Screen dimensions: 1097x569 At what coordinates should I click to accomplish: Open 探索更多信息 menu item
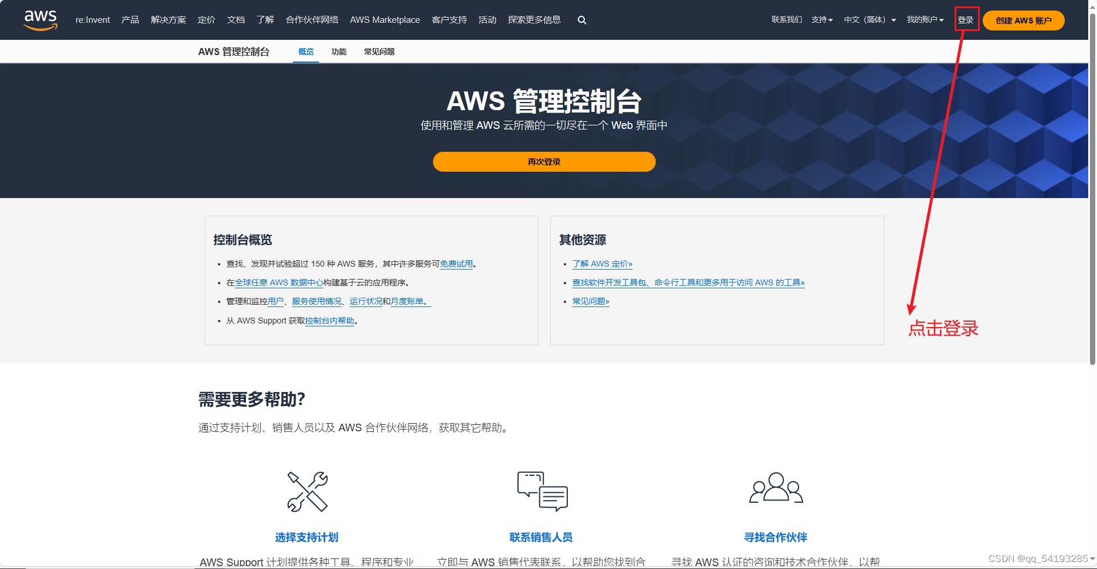coord(534,20)
